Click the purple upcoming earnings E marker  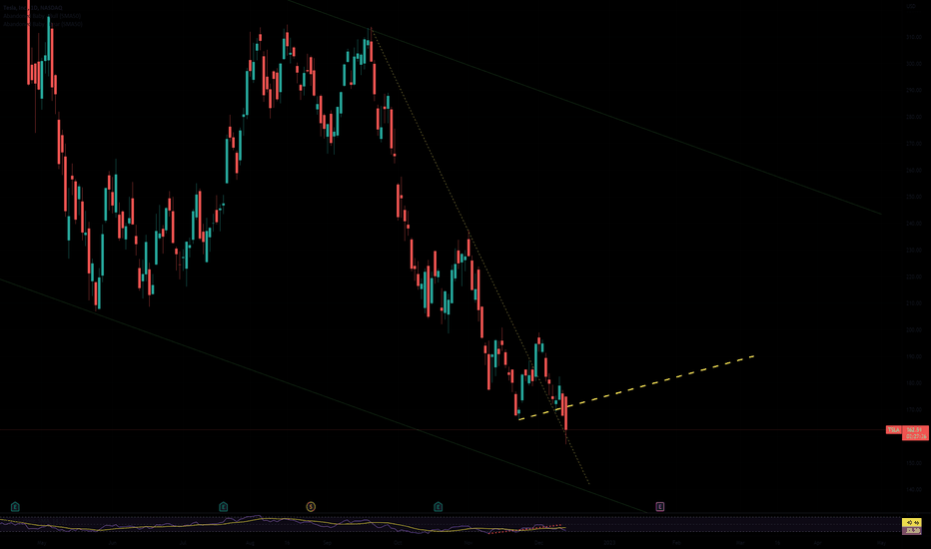tap(659, 507)
